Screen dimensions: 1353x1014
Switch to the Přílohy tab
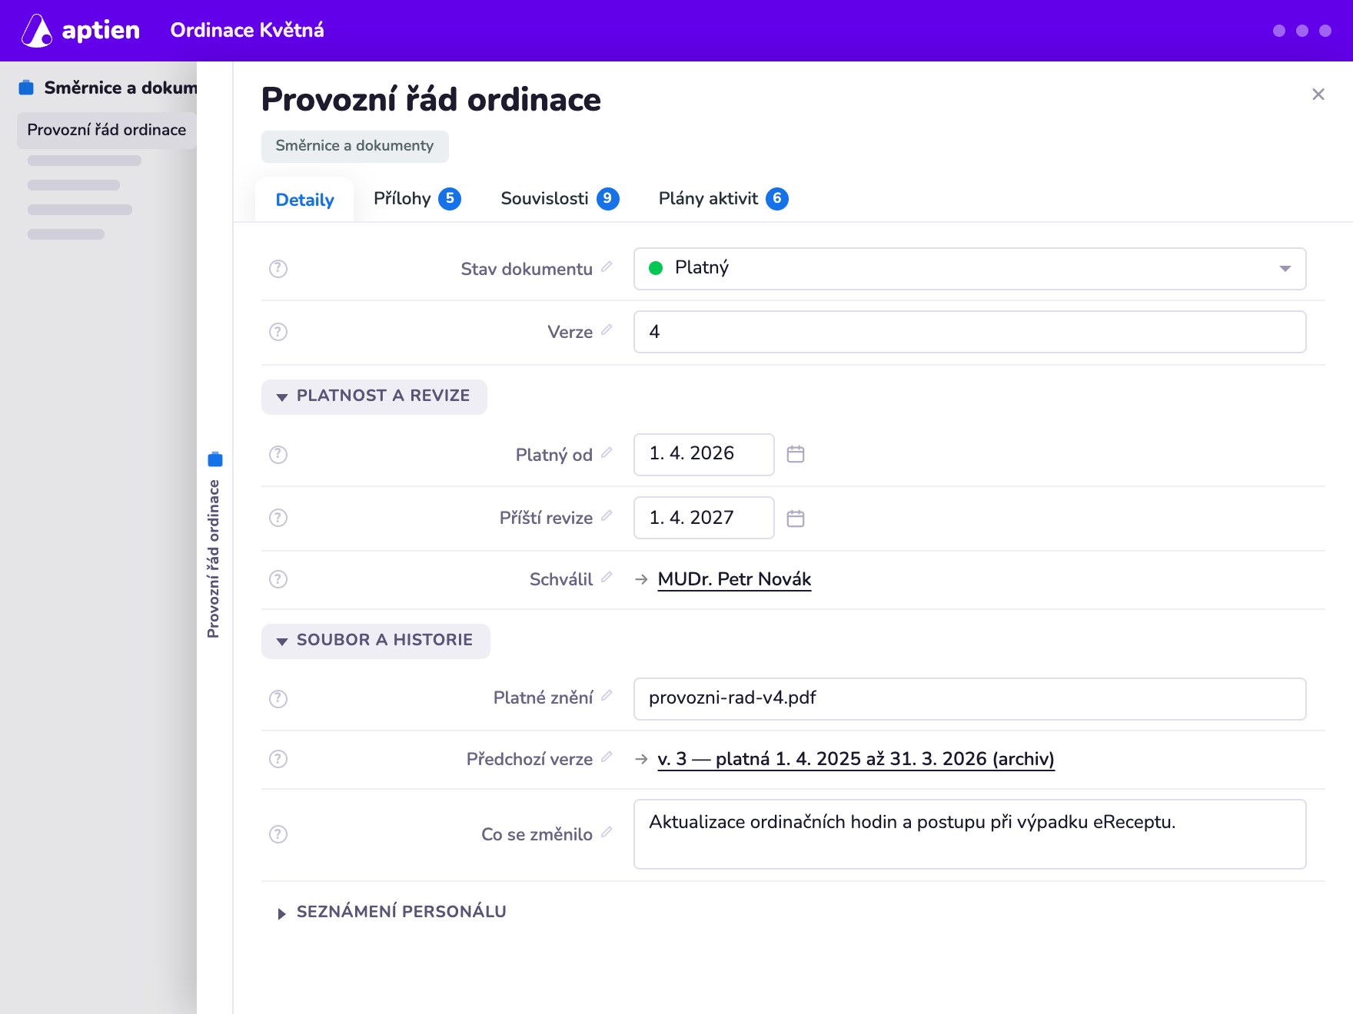click(417, 199)
